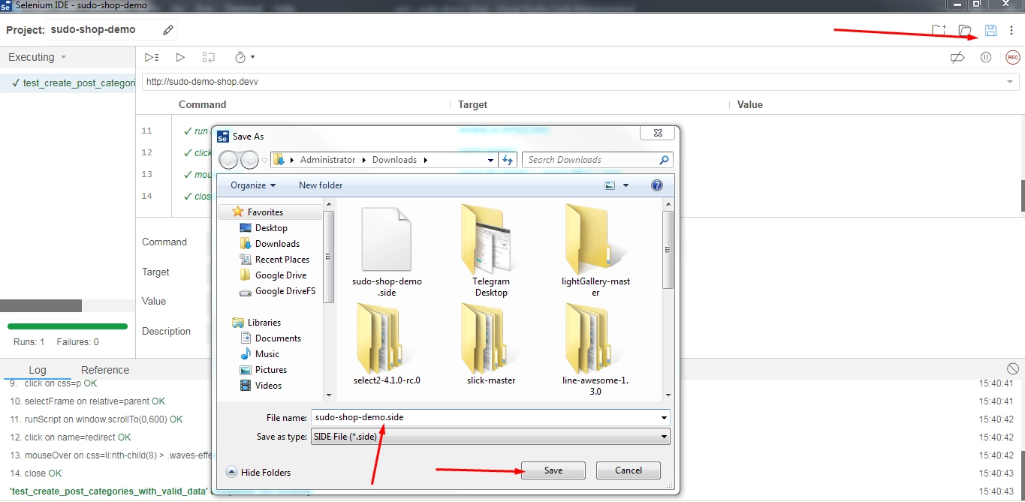Click the help icon in Save As dialog

[656, 185]
